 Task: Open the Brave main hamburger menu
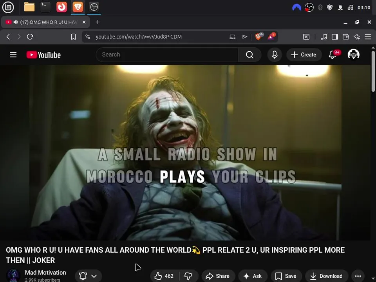368,37
